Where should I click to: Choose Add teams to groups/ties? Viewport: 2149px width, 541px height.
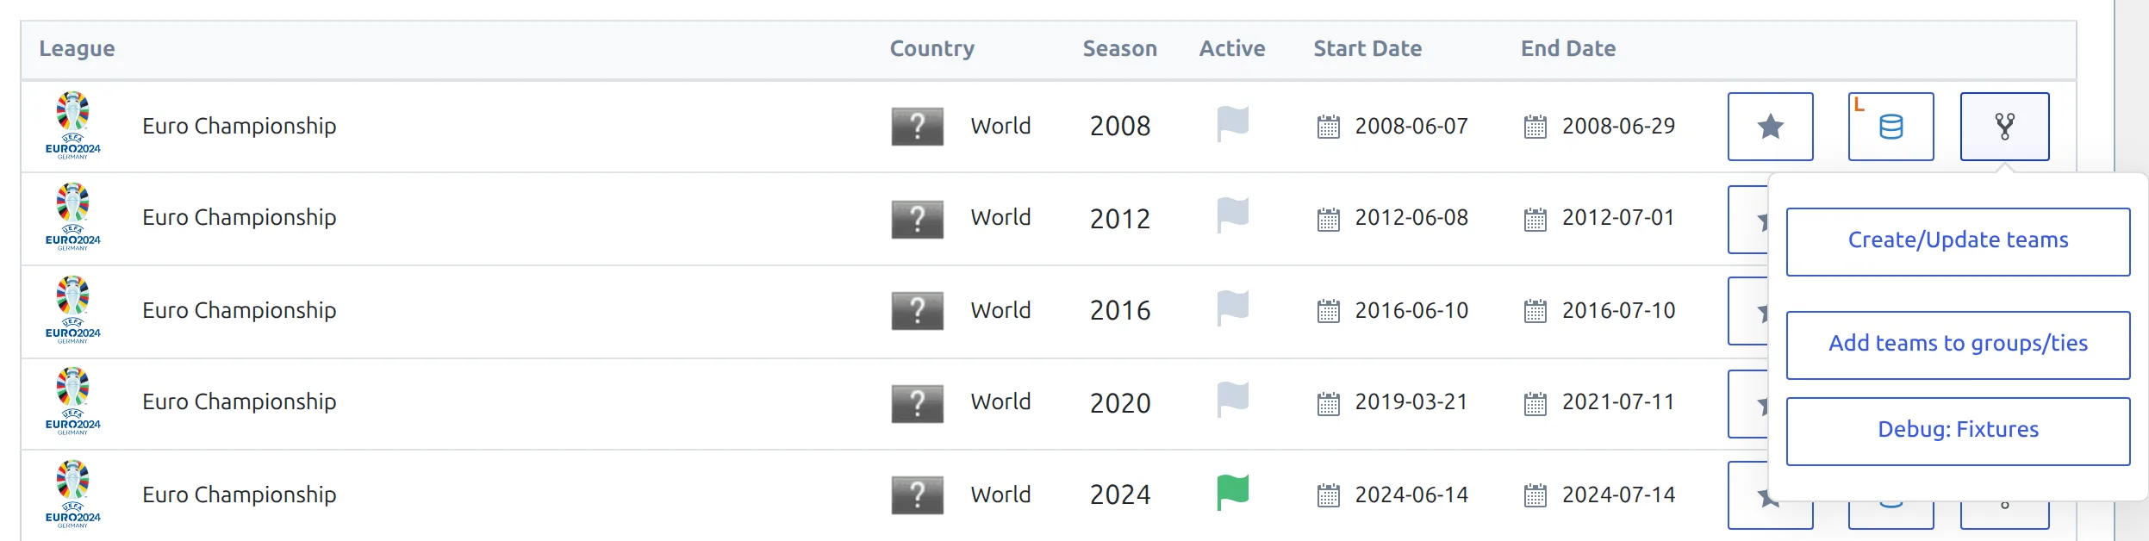tap(1958, 345)
